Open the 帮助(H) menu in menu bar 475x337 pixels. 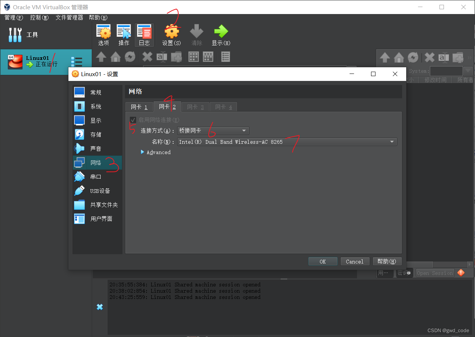98,17
